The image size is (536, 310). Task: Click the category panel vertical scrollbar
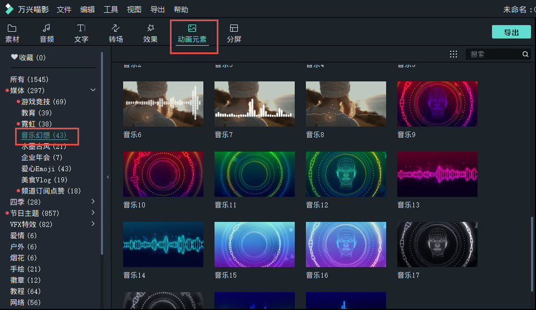click(x=102, y=153)
